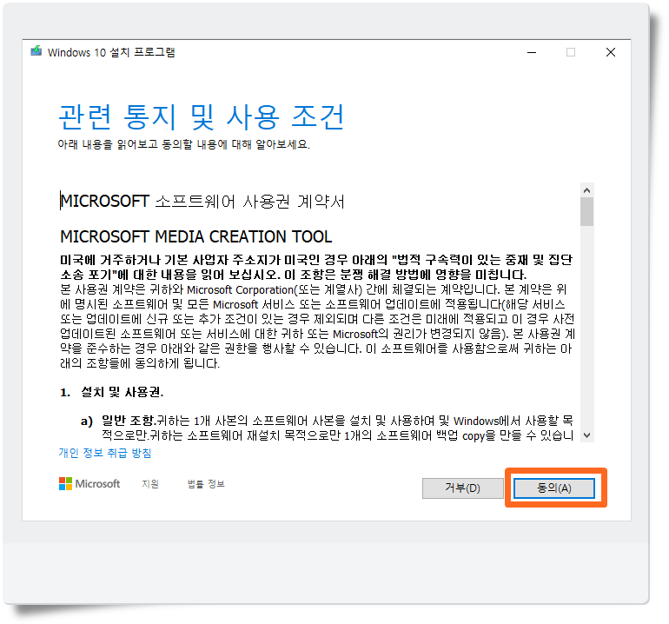
Task: Minimize the Windows 10 setup window
Action: [x=532, y=52]
